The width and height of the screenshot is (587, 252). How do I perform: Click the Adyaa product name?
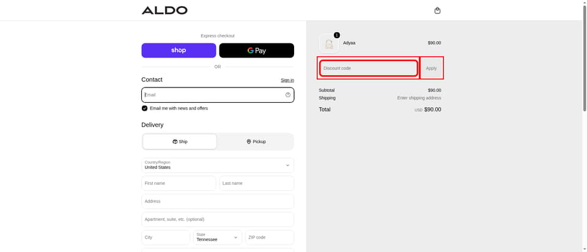[349, 43]
